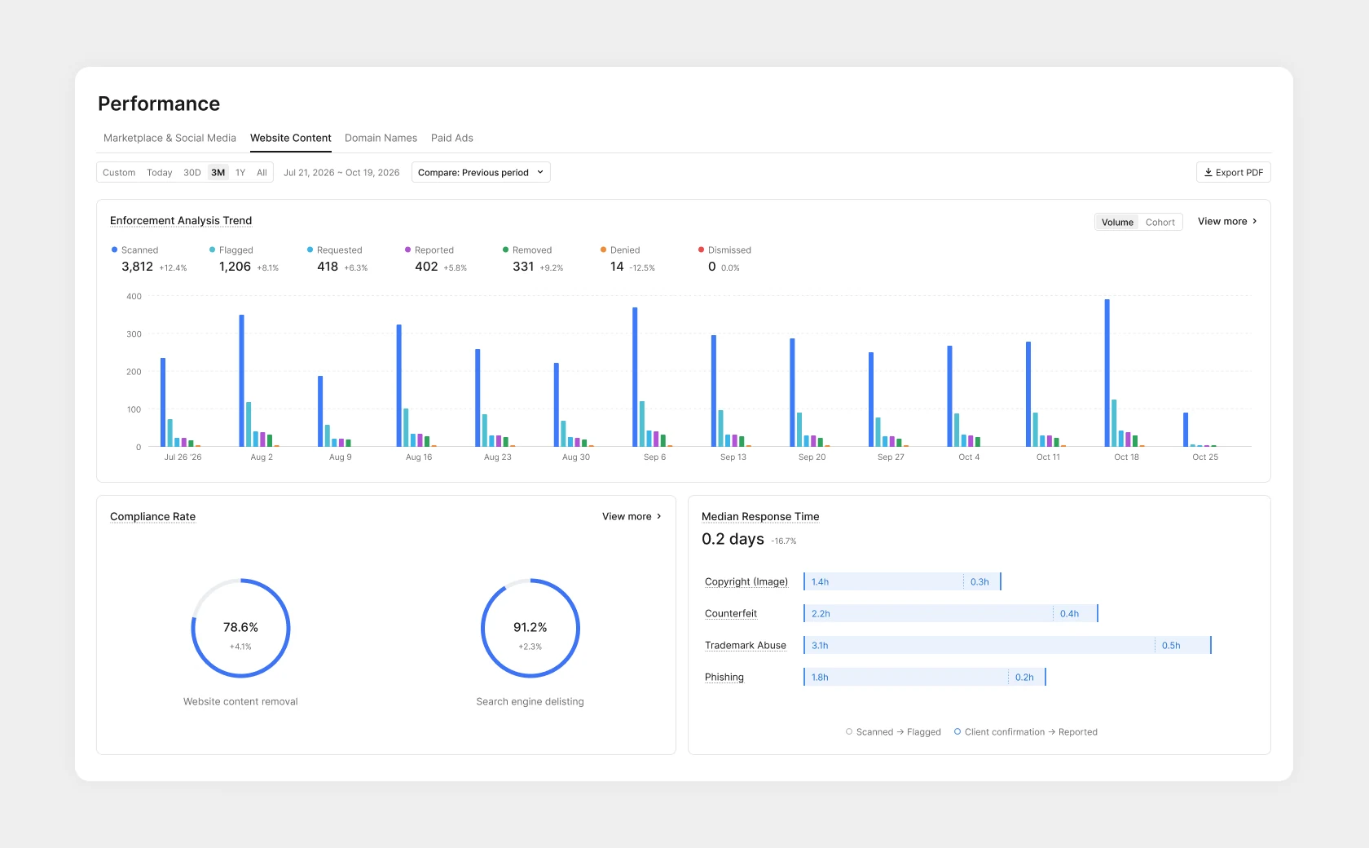Image resolution: width=1369 pixels, height=848 pixels.
Task: Click the Requested total 418
Action: [x=328, y=267]
